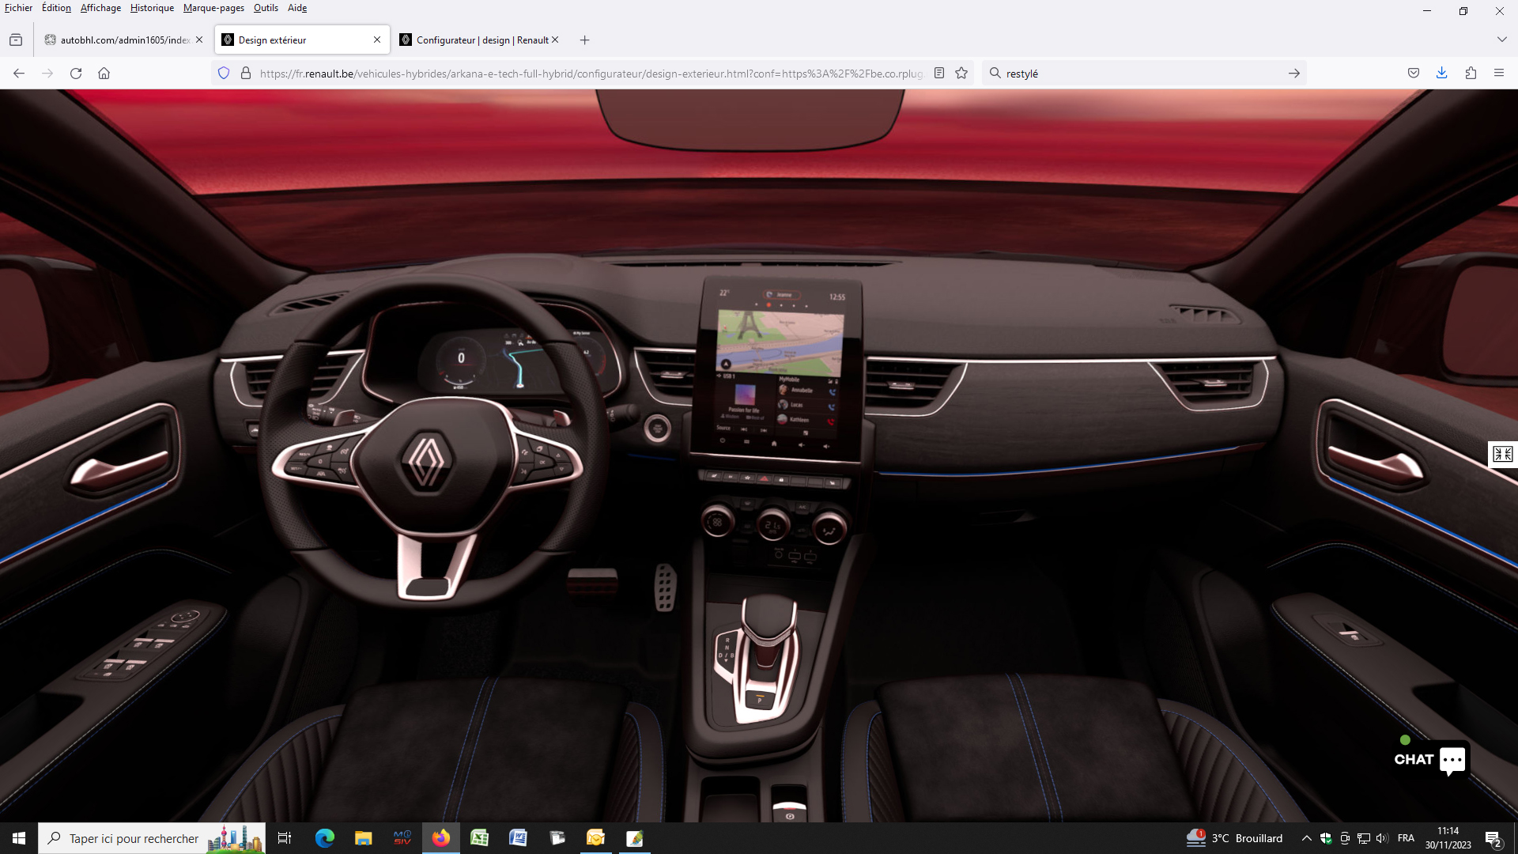Open the Historique menu
Image resolution: width=1518 pixels, height=854 pixels.
pos(152,8)
